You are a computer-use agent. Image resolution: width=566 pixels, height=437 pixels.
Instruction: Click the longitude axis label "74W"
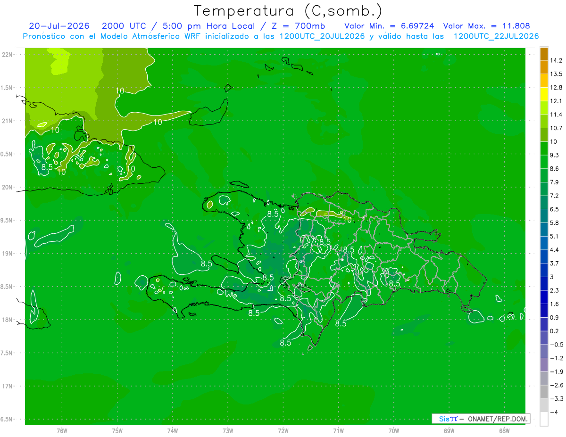173,431
